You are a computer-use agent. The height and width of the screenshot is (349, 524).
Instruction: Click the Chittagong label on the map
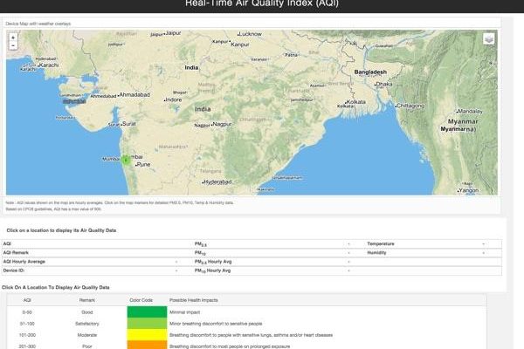[410, 106]
